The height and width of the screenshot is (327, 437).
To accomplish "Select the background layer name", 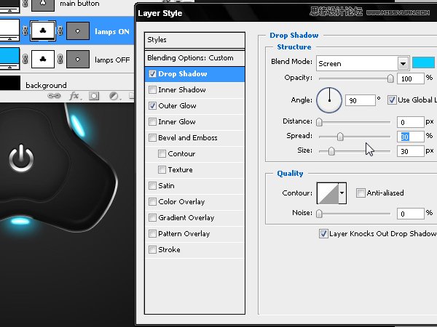I will [x=46, y=85].
